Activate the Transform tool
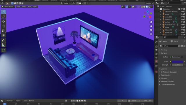The image size is (186, 105). click(3, 35)
